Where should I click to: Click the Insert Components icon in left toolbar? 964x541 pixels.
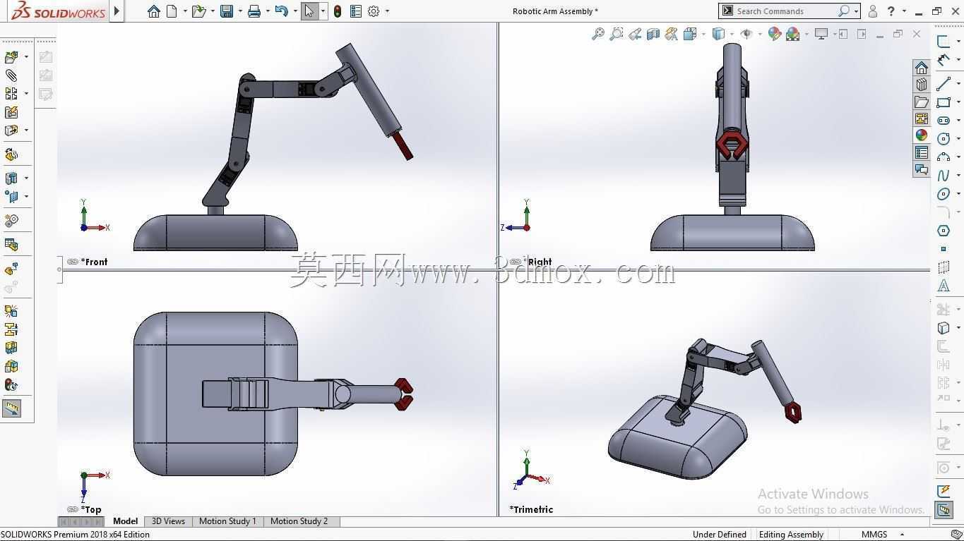[11, 56]
